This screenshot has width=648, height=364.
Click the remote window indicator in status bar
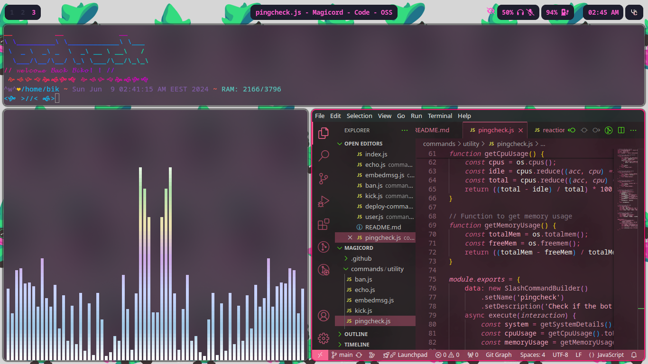[x=320, y=355]
